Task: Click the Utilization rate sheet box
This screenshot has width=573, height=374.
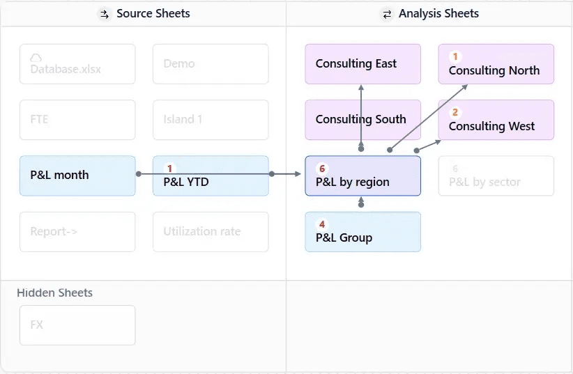Action: click(x=211, y=231)
